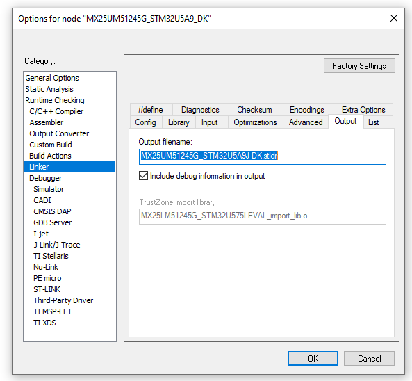This screenshot has width=412, height=381.
Task: Select GDB Server entry
Action: [52, 222]
